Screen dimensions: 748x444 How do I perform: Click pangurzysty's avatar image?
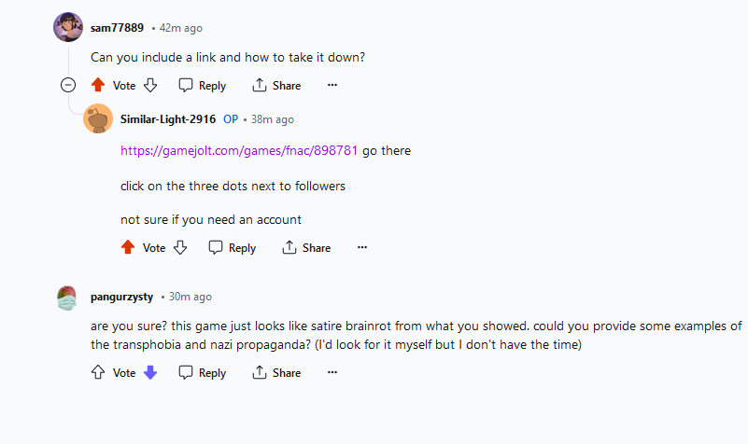tap(68, 298)
